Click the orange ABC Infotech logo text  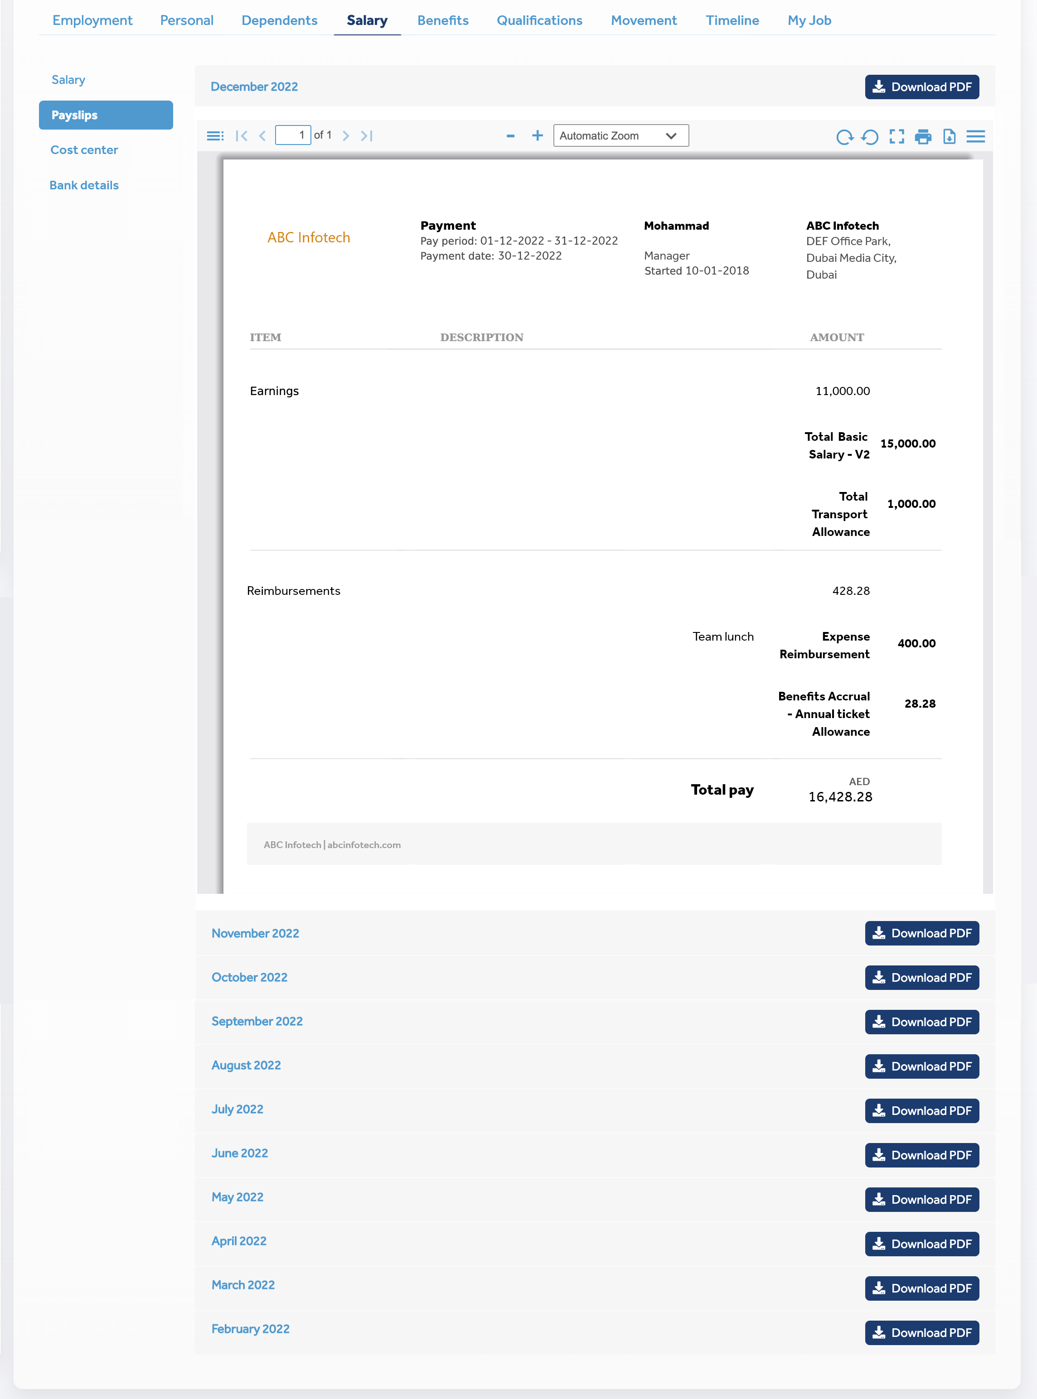[309, 238]
